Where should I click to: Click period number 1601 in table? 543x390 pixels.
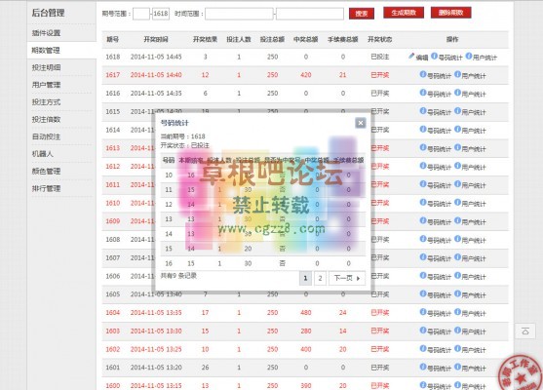point(112,368)
